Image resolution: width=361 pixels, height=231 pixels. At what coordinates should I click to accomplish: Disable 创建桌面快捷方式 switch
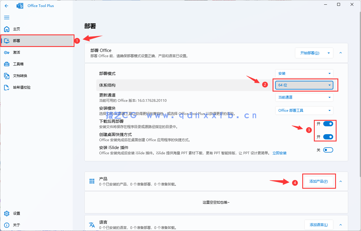(x=328, y=136)
